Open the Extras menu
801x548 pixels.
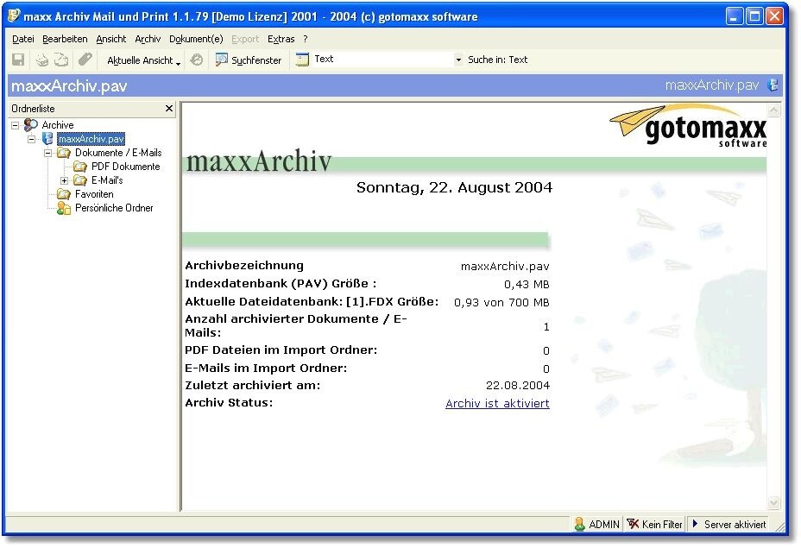tap(281, 39)
